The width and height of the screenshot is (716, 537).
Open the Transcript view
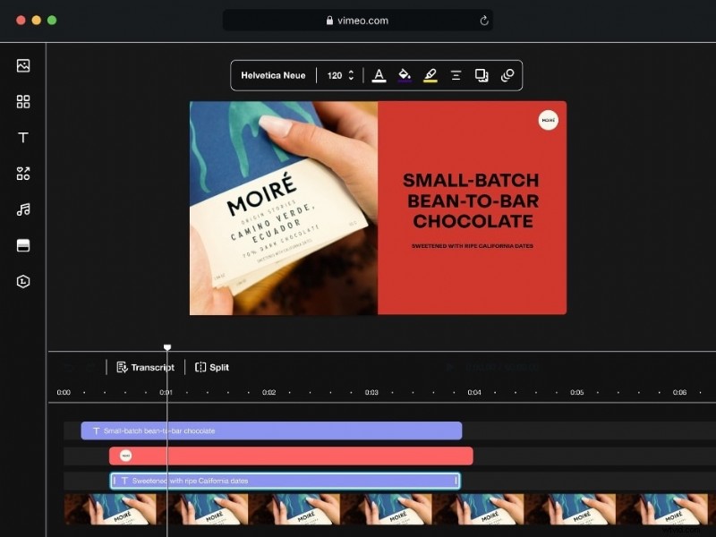(x=143, y=367)
